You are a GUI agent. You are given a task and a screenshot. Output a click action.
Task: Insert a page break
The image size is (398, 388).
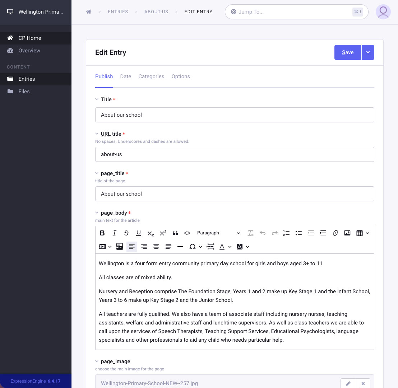210,247
